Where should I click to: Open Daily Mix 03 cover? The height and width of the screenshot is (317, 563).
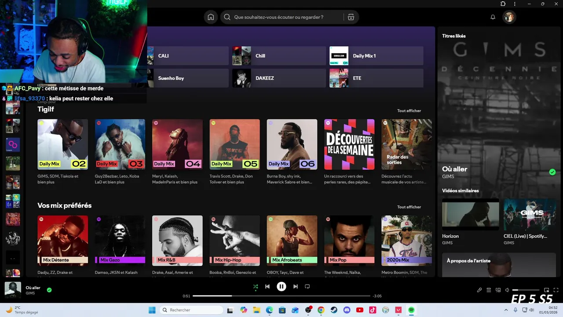coord(120,144)
